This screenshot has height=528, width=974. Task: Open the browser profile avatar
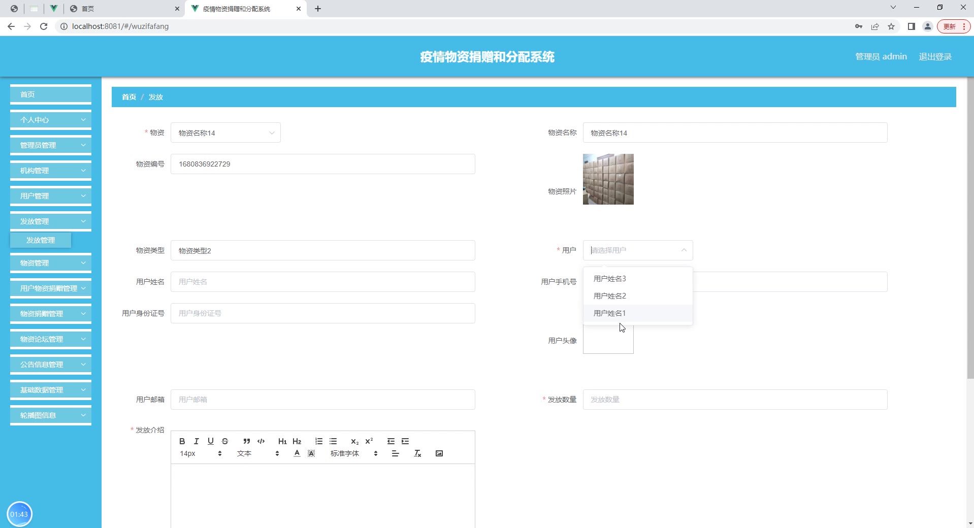pos(928,26)
